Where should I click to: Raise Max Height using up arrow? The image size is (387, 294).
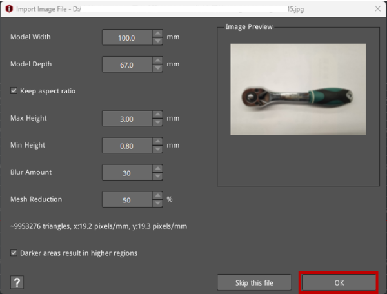click(x=157, y=115)
